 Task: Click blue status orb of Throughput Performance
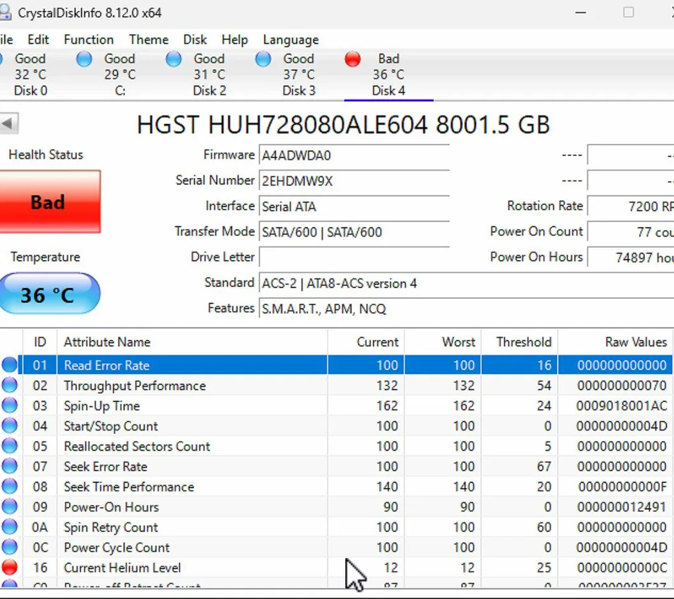(10, 385)
